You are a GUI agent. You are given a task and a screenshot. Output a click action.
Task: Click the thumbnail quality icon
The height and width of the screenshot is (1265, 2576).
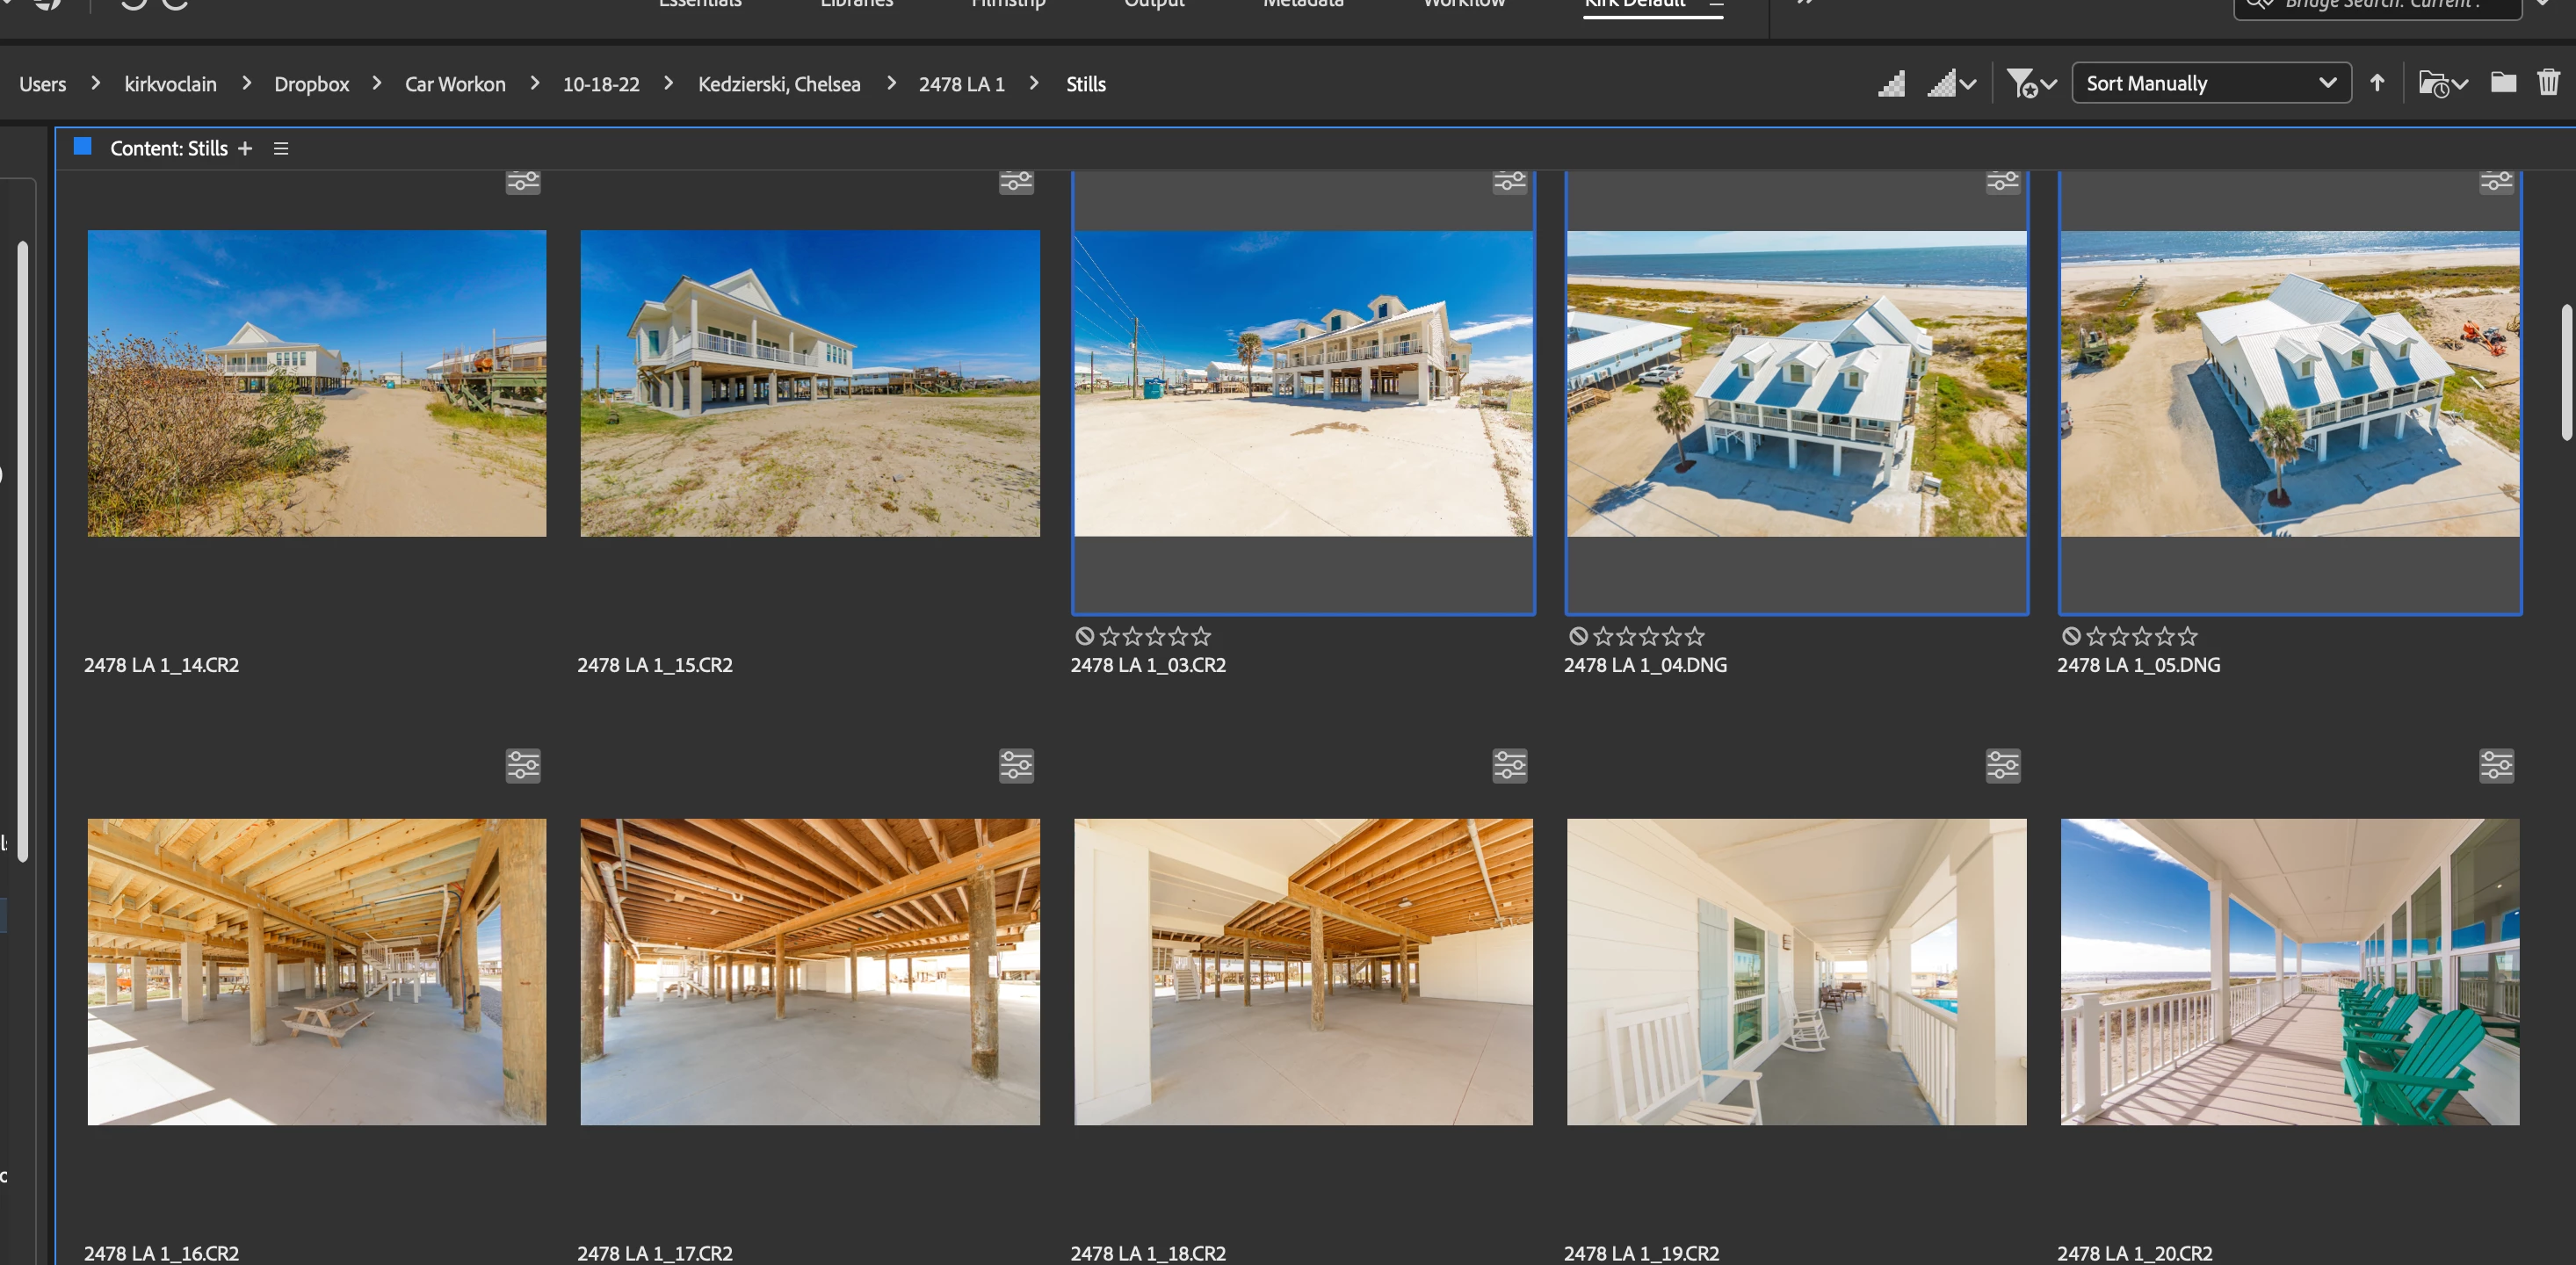pyautogui.click(x=1891, y=84)
